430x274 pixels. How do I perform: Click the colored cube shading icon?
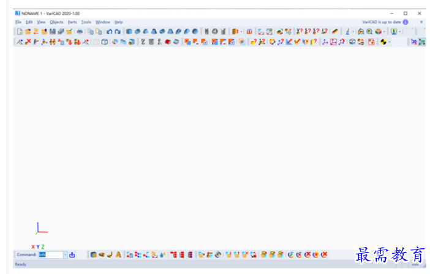coord(378,32)
